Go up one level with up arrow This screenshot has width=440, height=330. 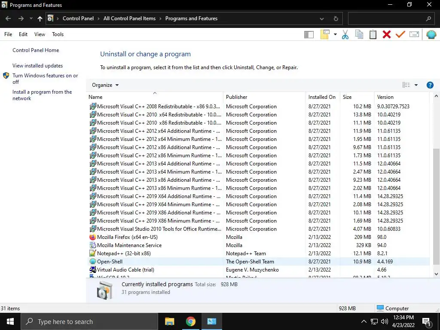click(40, 18)
